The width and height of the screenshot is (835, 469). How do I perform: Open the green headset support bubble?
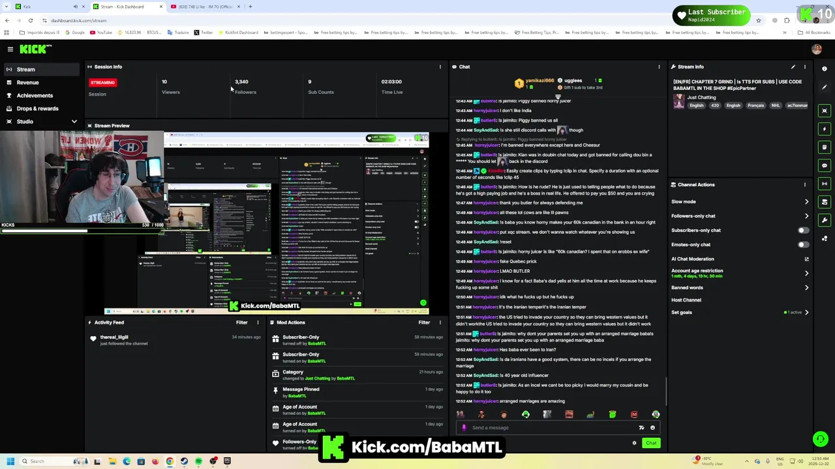(821, 439)
